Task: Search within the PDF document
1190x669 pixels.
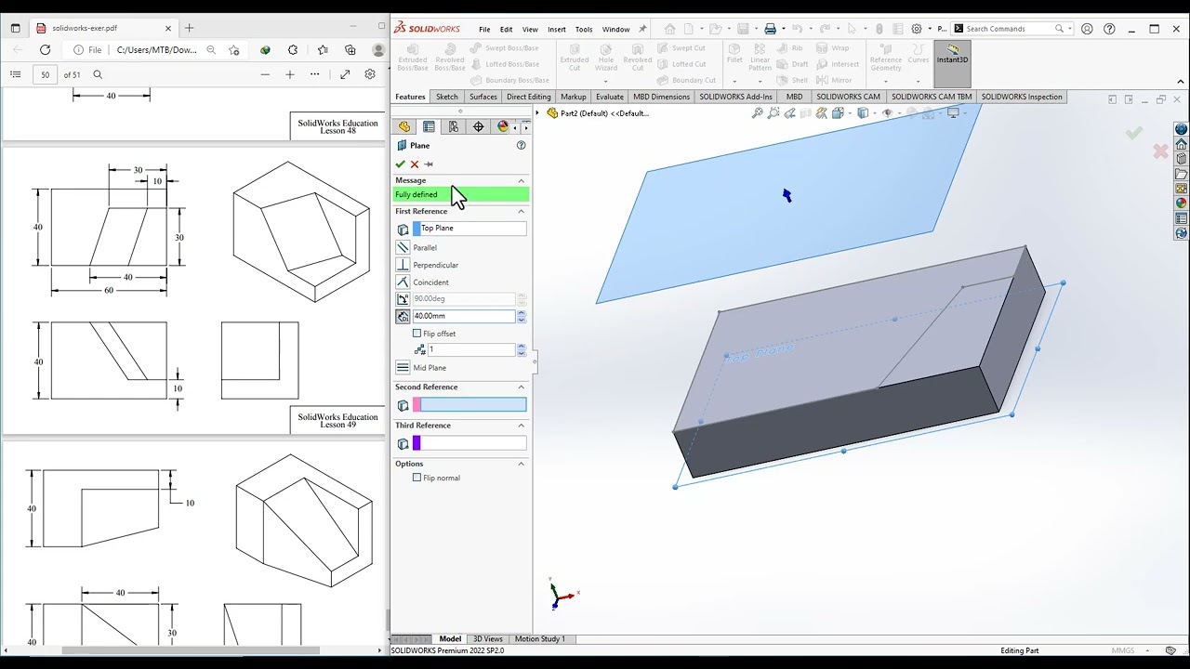Action: (98, 74)
